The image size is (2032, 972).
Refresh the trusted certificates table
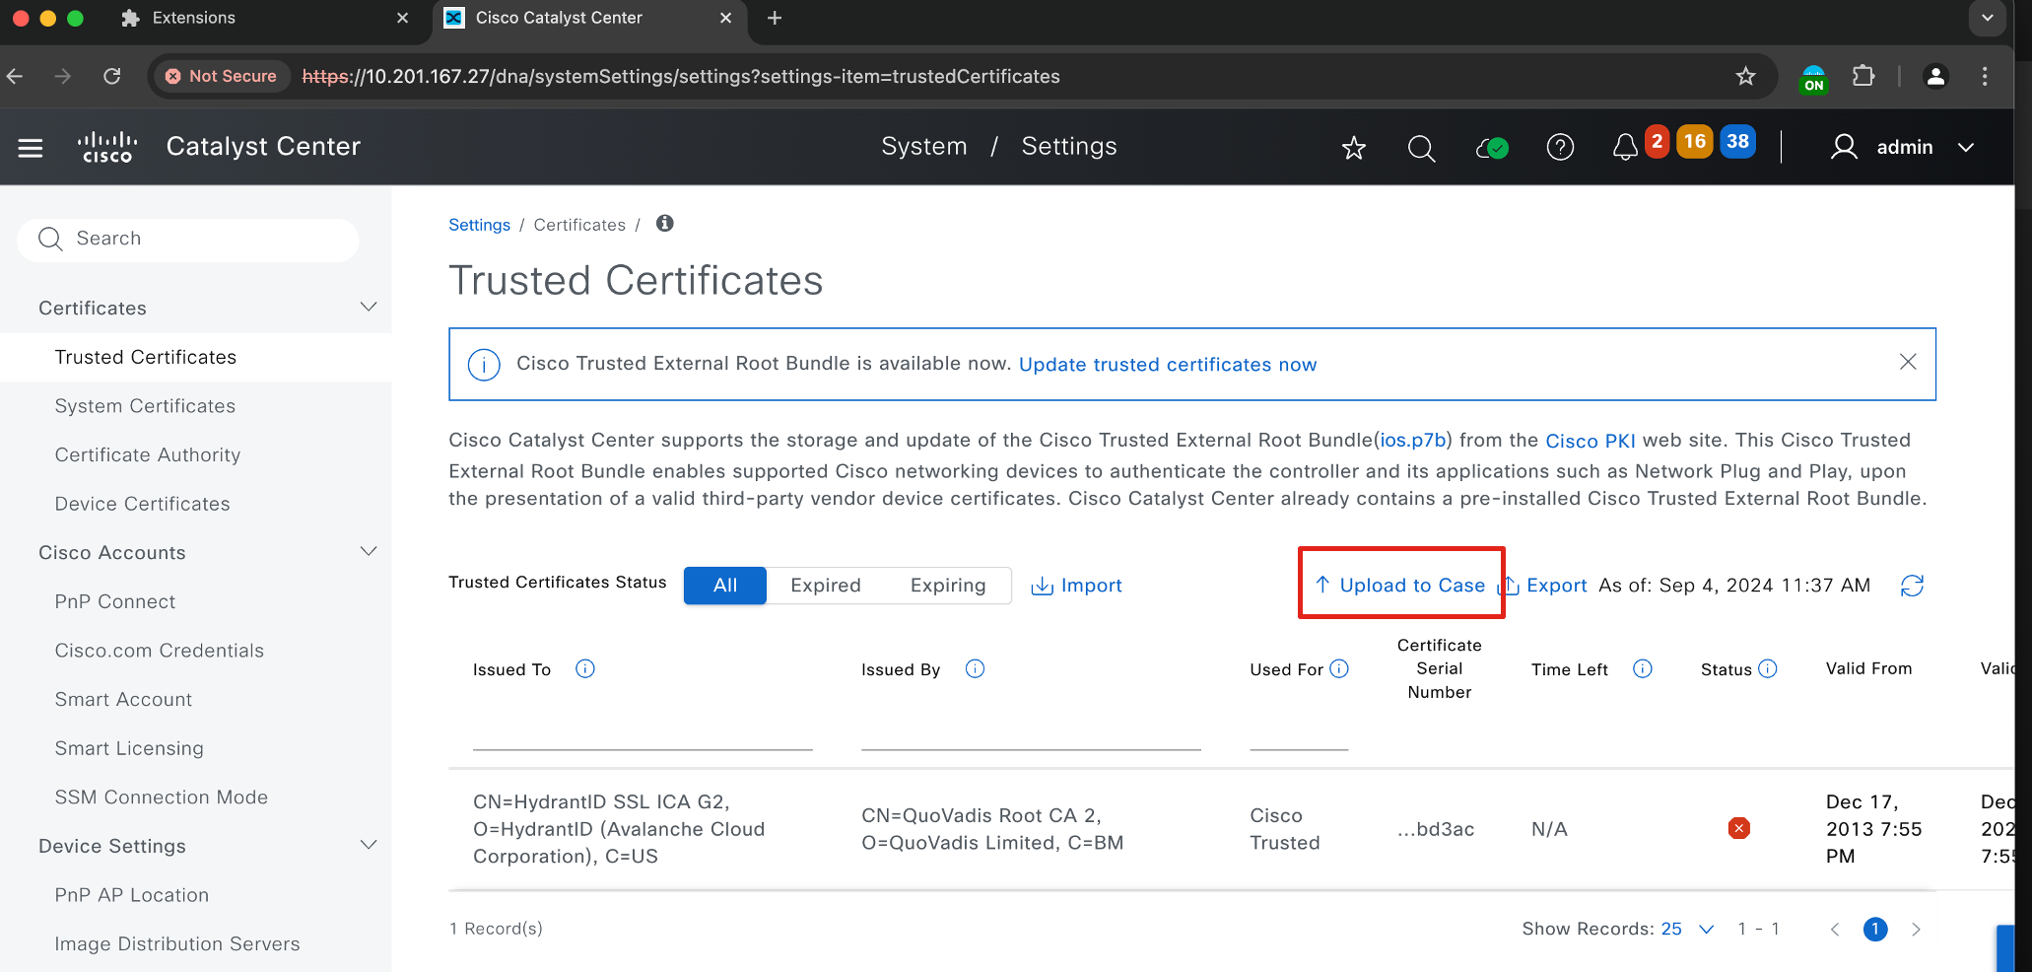click(x=1912, y=586)
